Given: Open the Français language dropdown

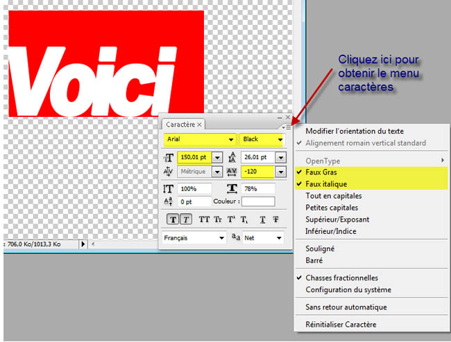Looking at the screenshot, I should tap(194, 238).
